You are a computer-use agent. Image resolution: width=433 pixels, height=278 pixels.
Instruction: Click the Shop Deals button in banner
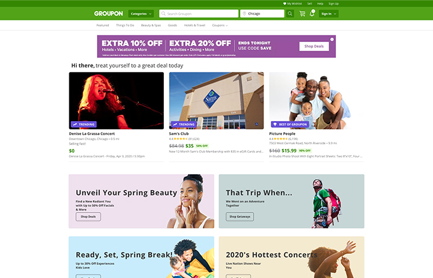pos(314,46)
